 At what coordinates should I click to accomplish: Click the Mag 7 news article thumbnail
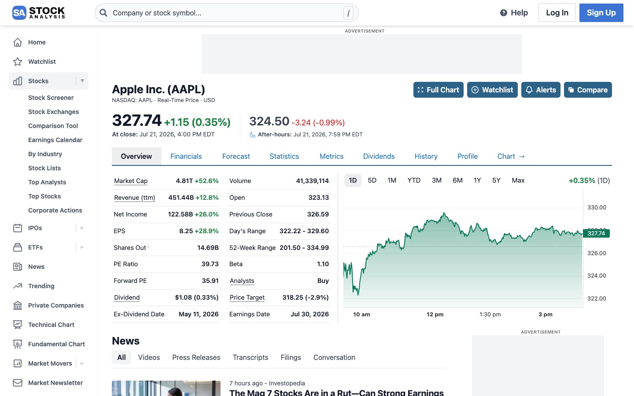click(x=166, y=388)
